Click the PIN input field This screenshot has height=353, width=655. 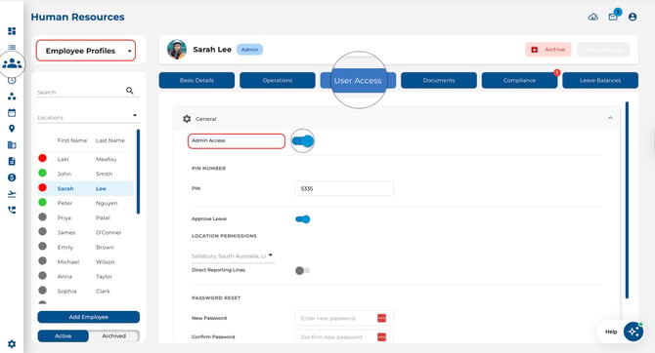click(344, 189)
